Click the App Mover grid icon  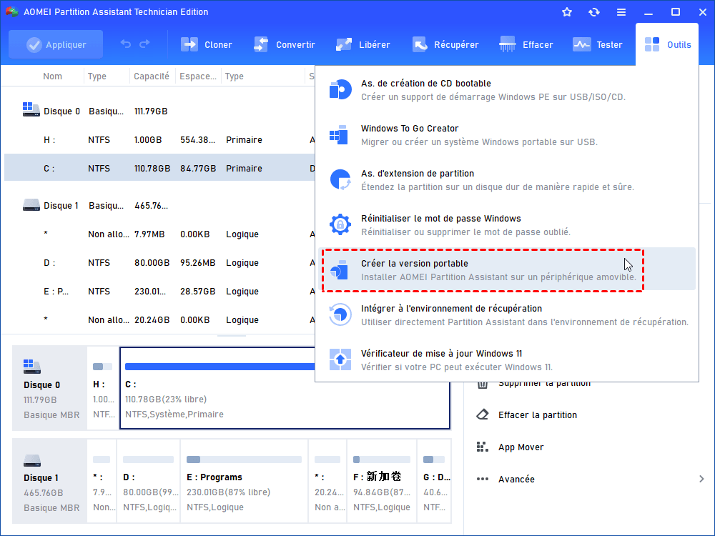[483, 447]
